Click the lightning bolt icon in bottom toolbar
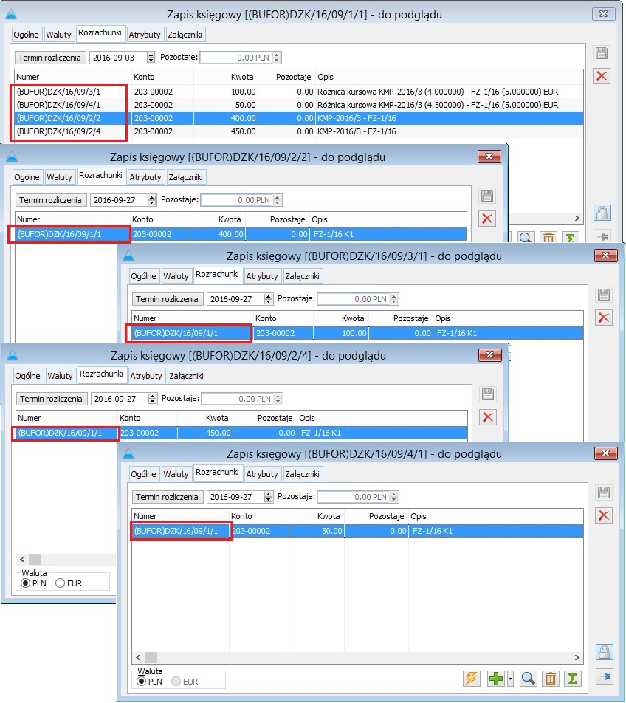 click(472, 678)
